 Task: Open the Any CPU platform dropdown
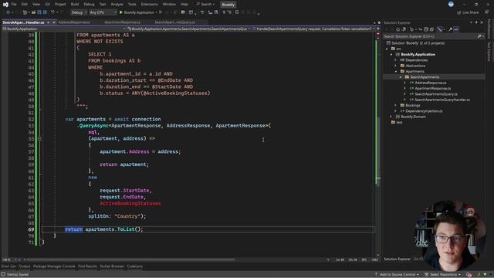(103, 12)
